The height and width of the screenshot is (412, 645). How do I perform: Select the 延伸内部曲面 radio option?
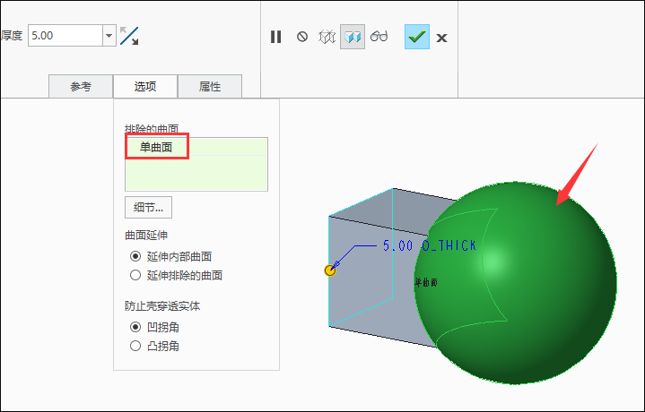(135, 256)
